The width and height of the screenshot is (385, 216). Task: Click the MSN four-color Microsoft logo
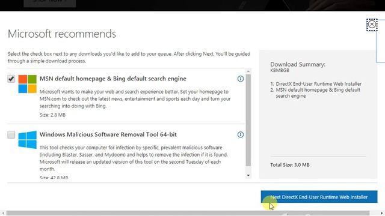28,84
